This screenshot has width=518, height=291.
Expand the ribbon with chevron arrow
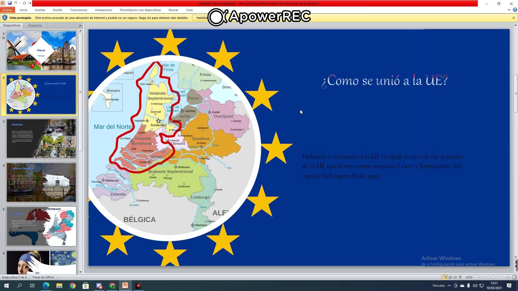click(x=509, y=10)
